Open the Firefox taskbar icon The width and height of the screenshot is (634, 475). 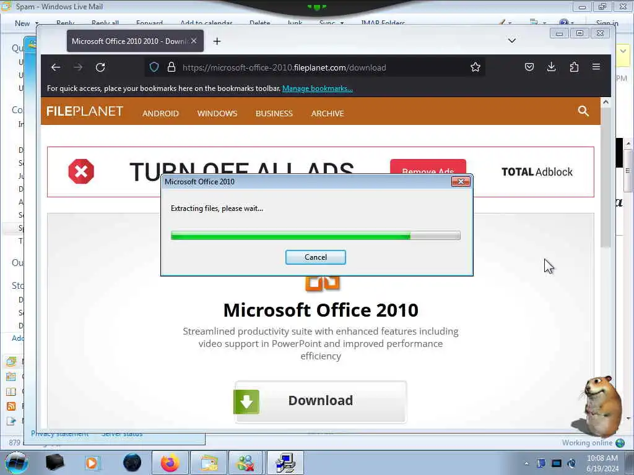point(170,463)
